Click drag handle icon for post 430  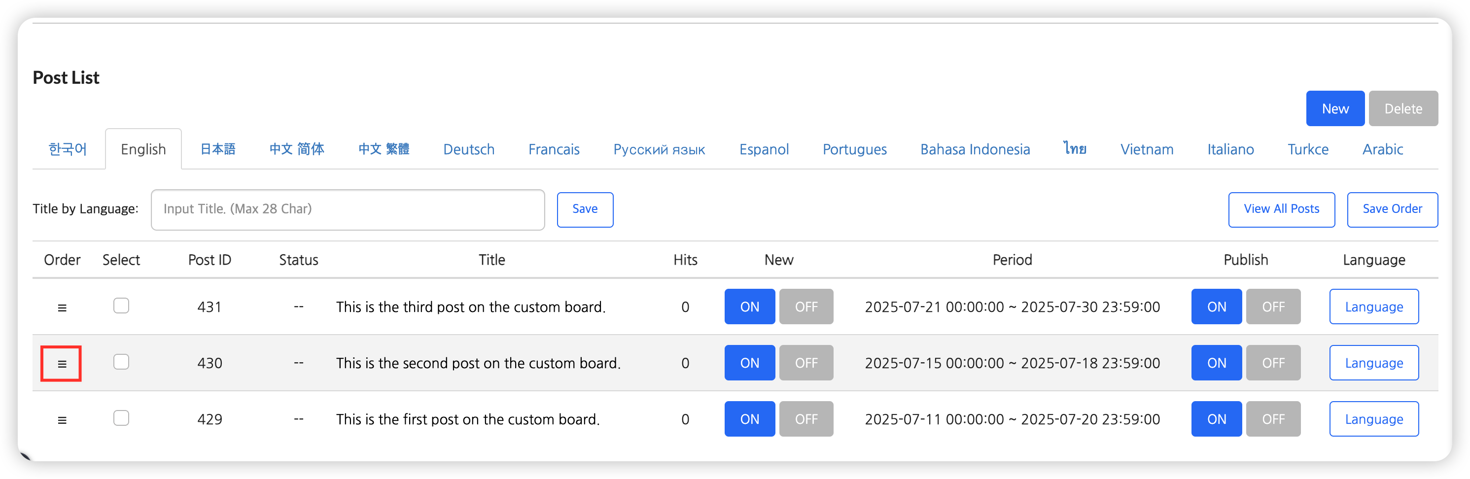[62, 363]
